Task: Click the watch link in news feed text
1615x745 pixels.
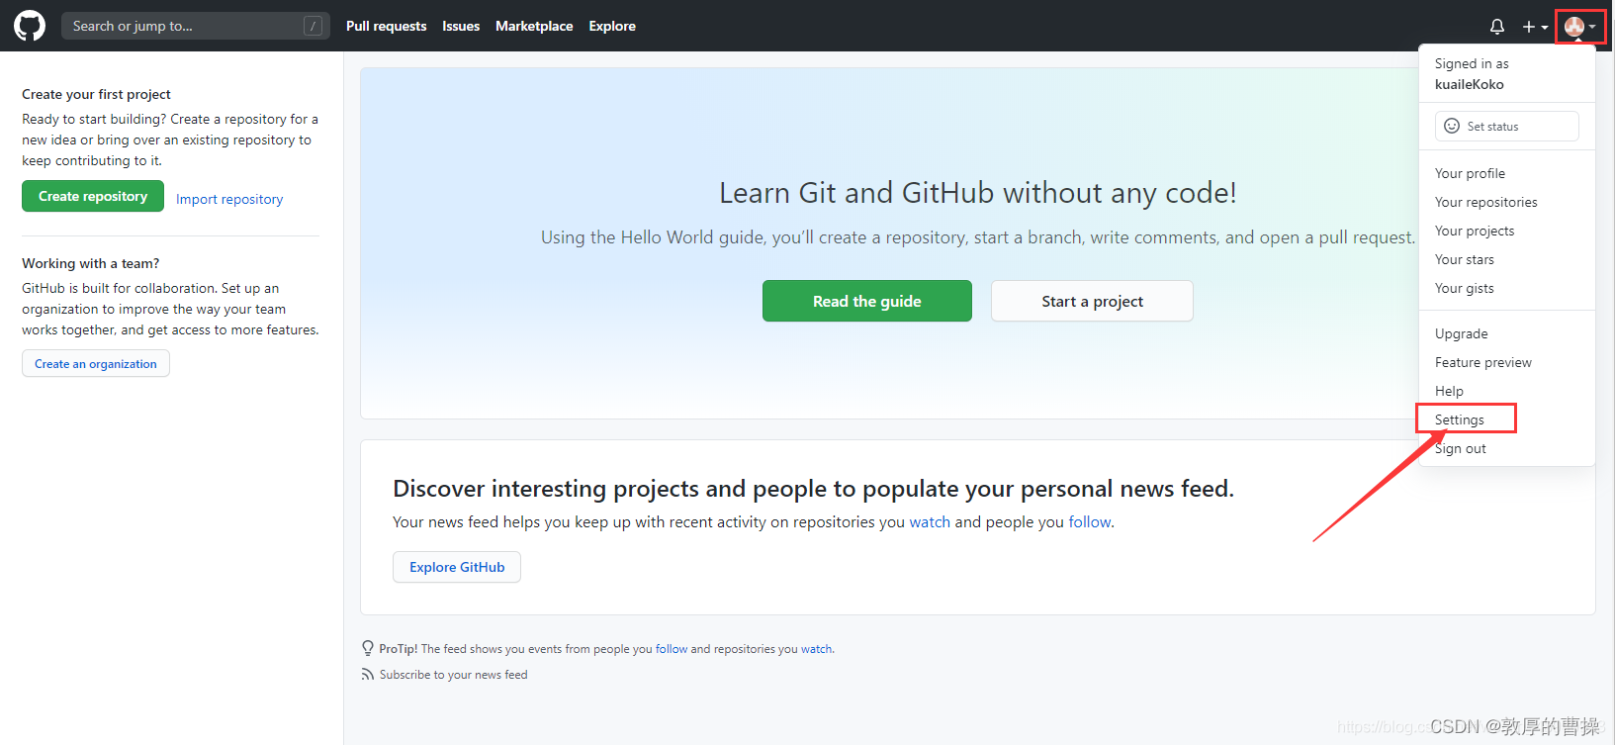Action: click(930, 521)
